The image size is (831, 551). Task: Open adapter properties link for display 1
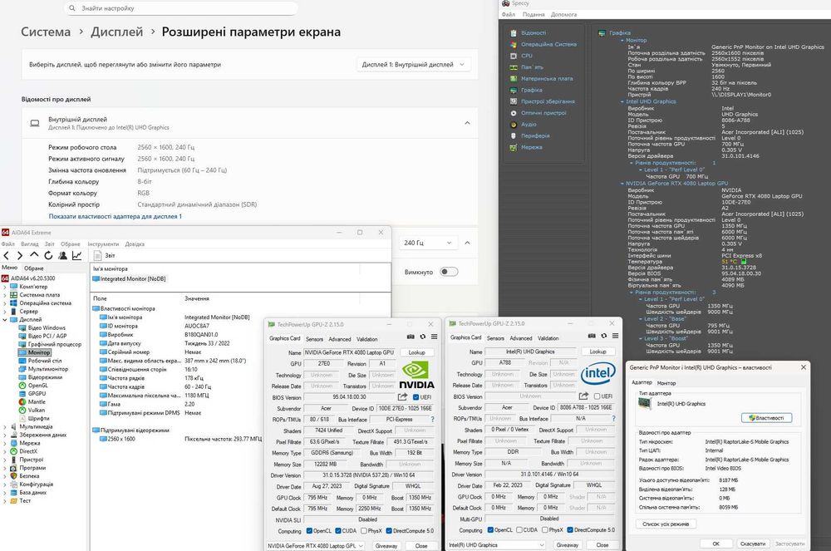pyautogui.click(x=115, y=216)
